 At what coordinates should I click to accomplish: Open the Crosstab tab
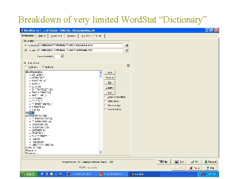pyautogui.click(x=71, y=36)
